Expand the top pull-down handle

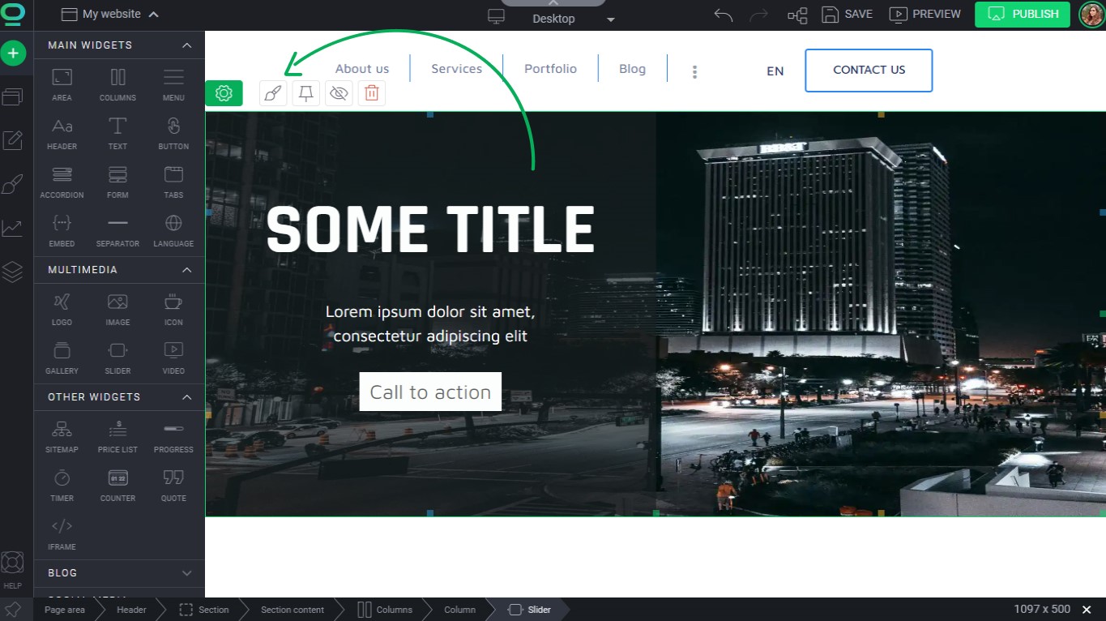[553, 3]
